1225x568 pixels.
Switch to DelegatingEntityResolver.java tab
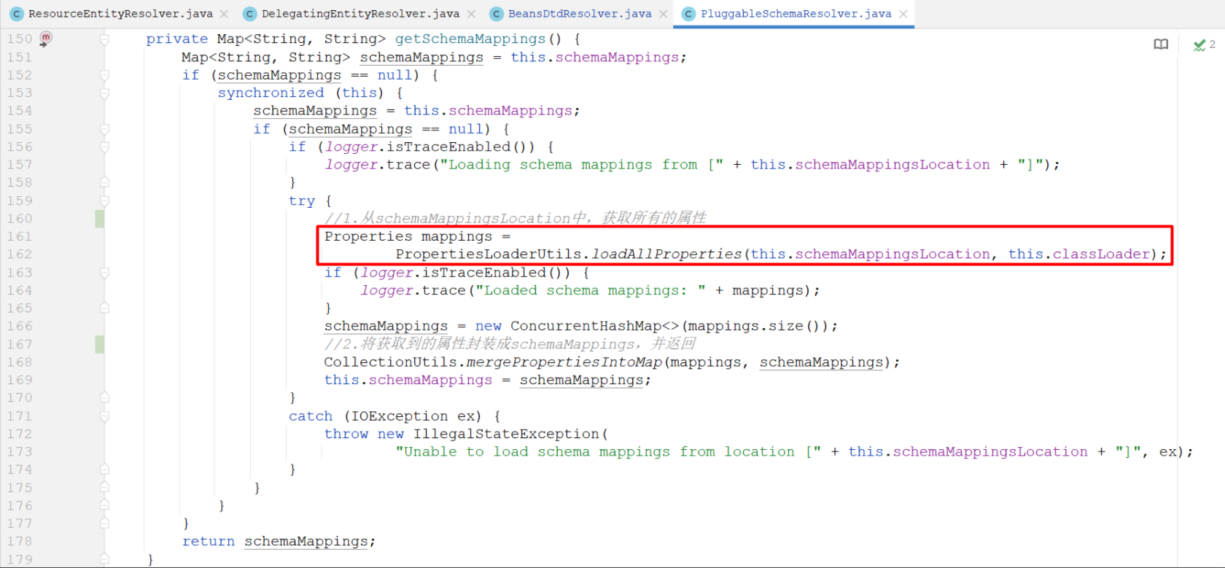click(360, 14)
